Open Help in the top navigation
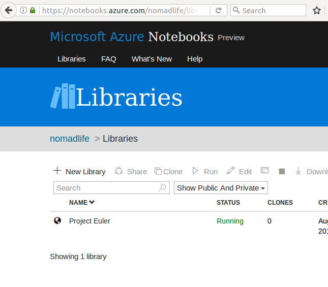The height and width of the screenshot is (287, 328). click(x=195, y=59)
